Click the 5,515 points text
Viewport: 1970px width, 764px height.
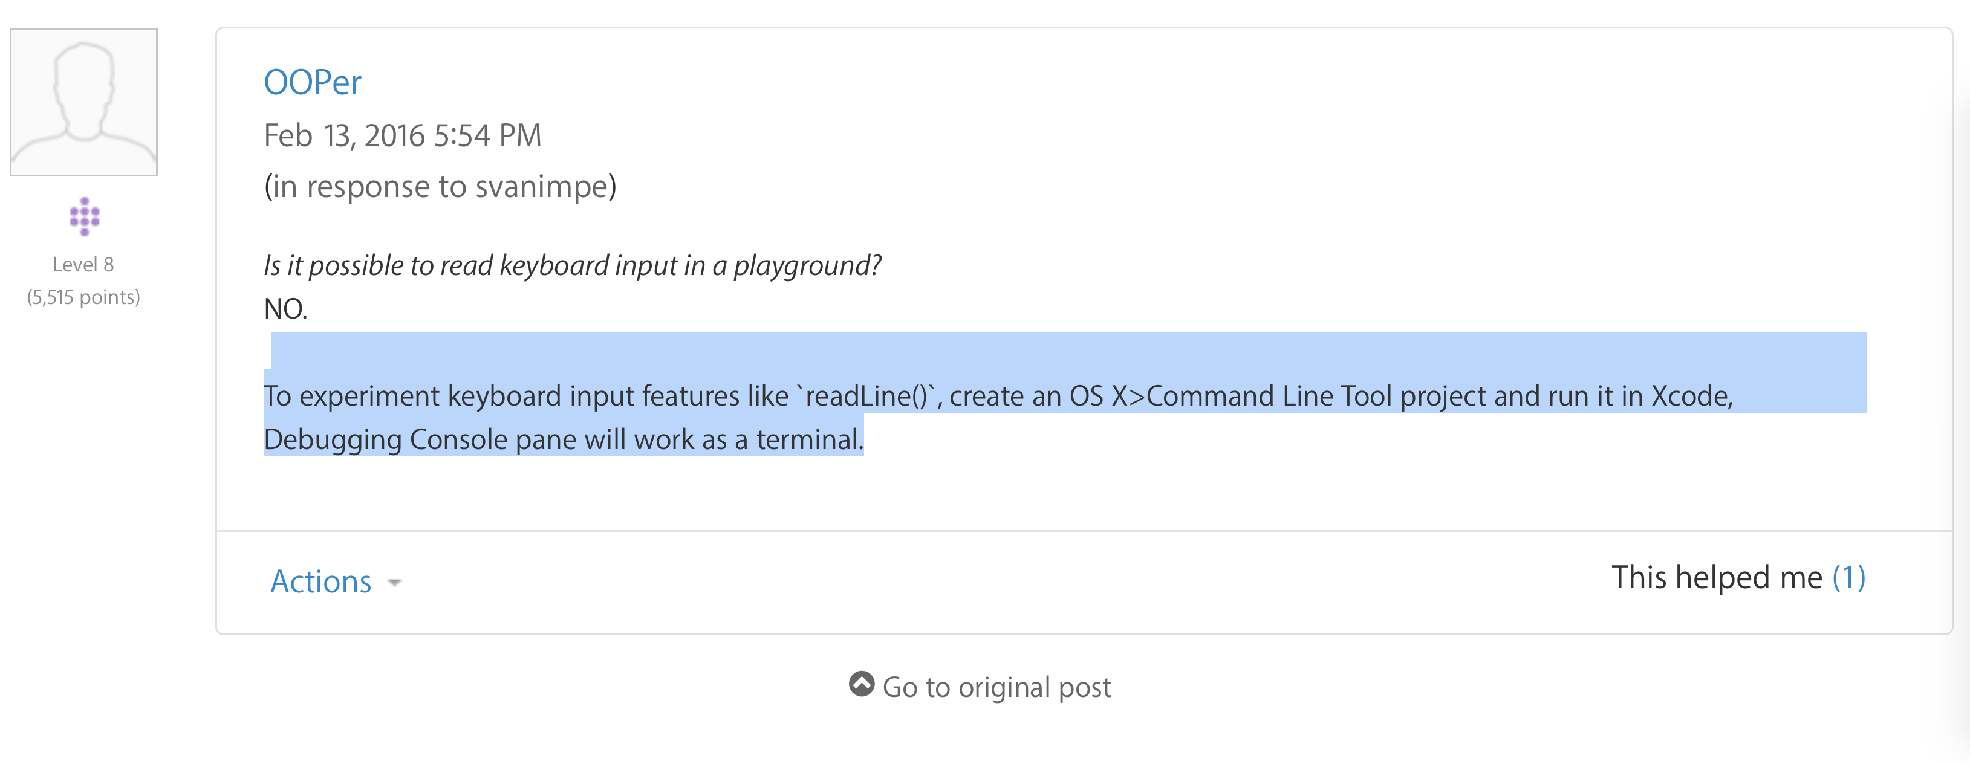(x=83, y=297)
